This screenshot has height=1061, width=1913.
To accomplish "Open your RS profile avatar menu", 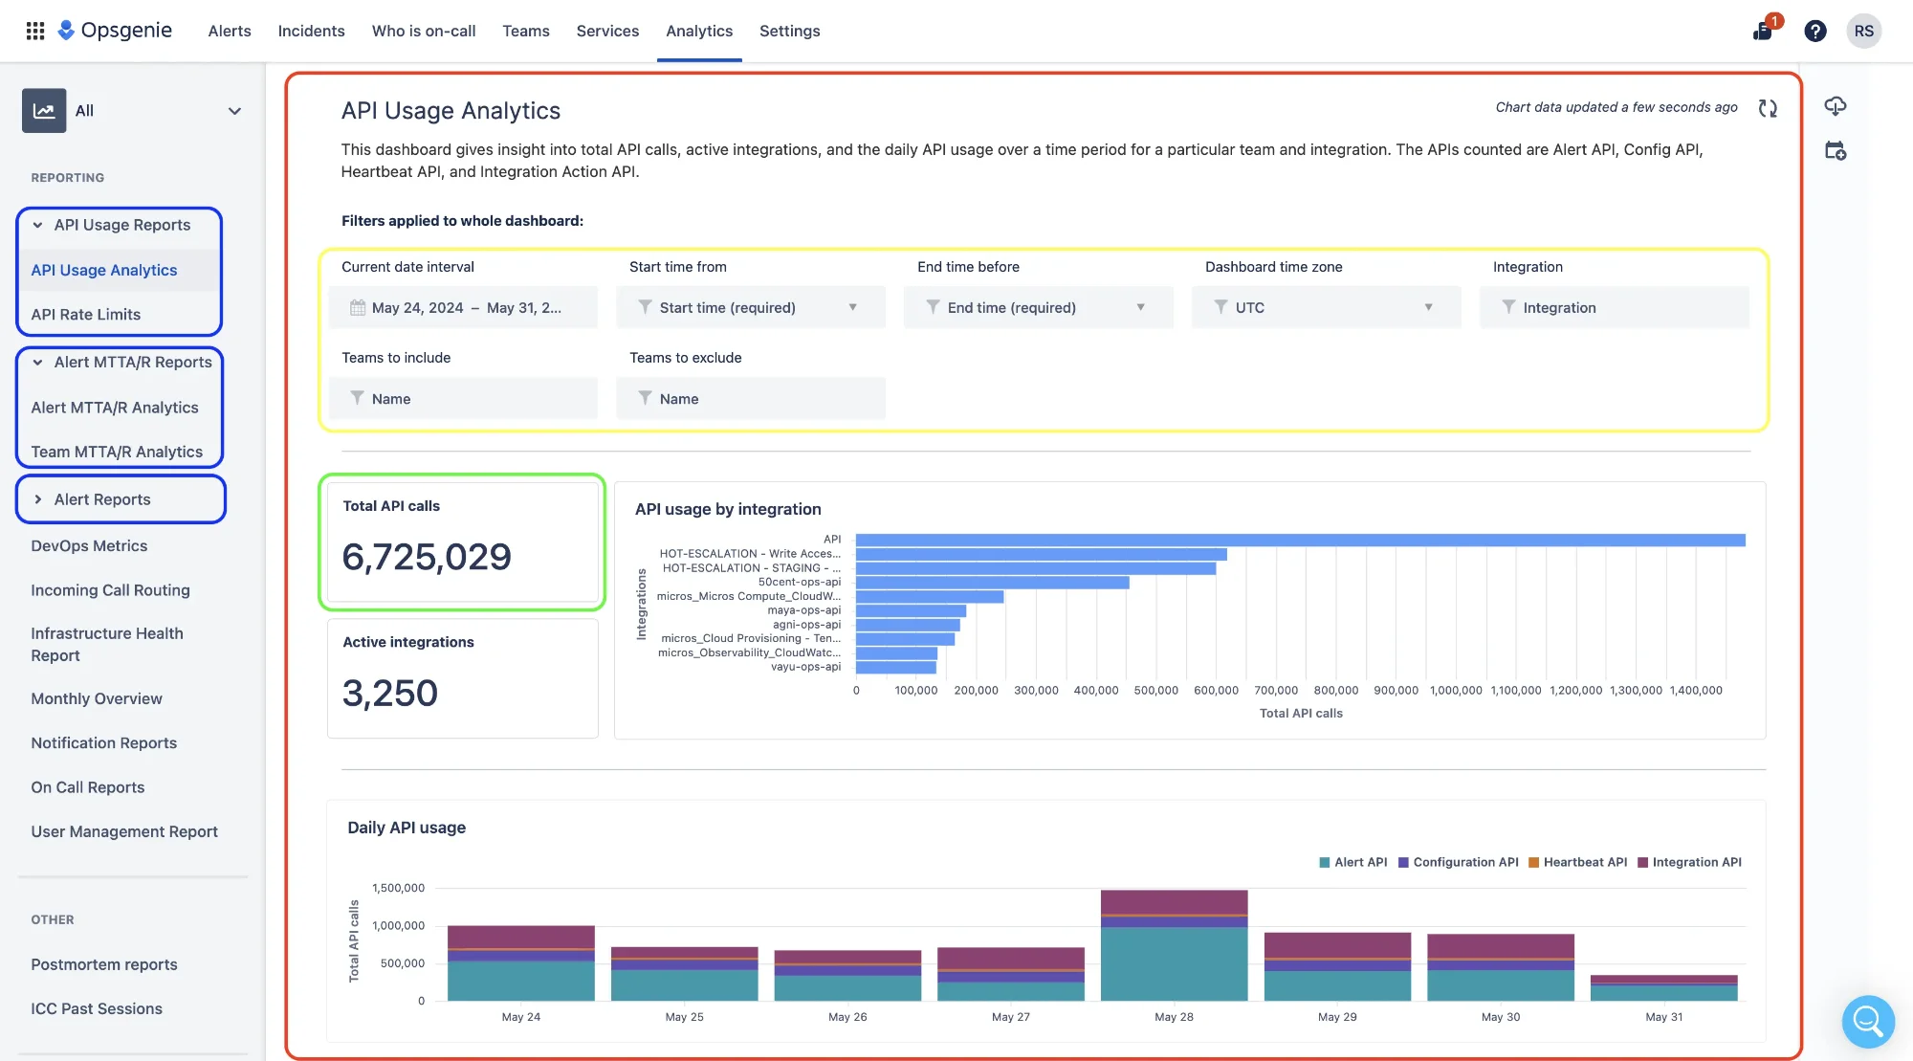I will [1864, 31].
